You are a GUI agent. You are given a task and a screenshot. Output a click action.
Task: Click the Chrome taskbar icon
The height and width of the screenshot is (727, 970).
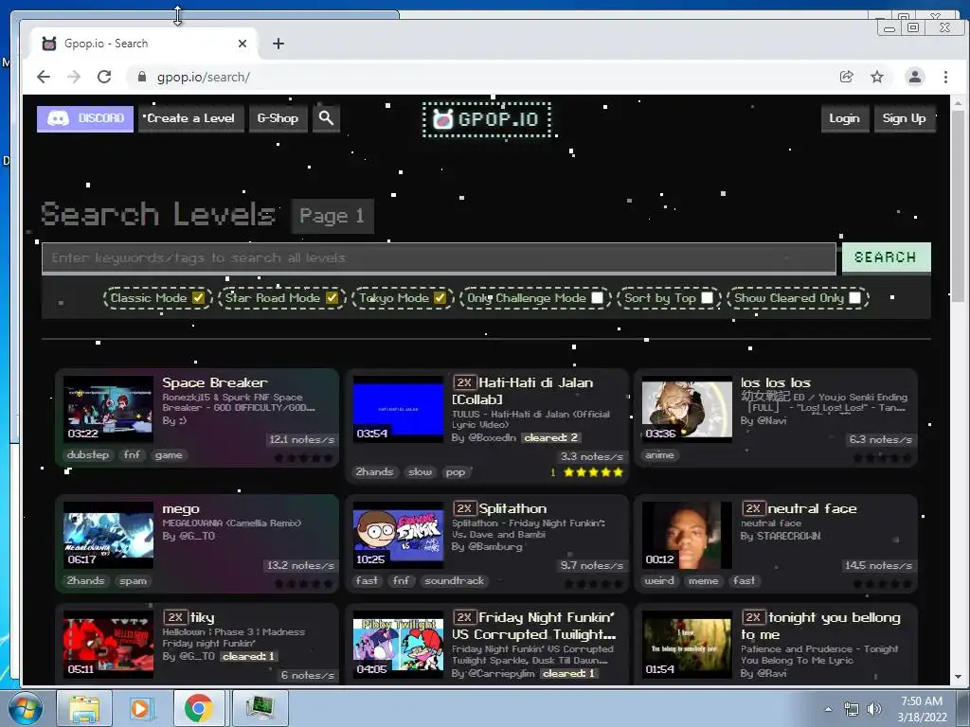[198, 708]
